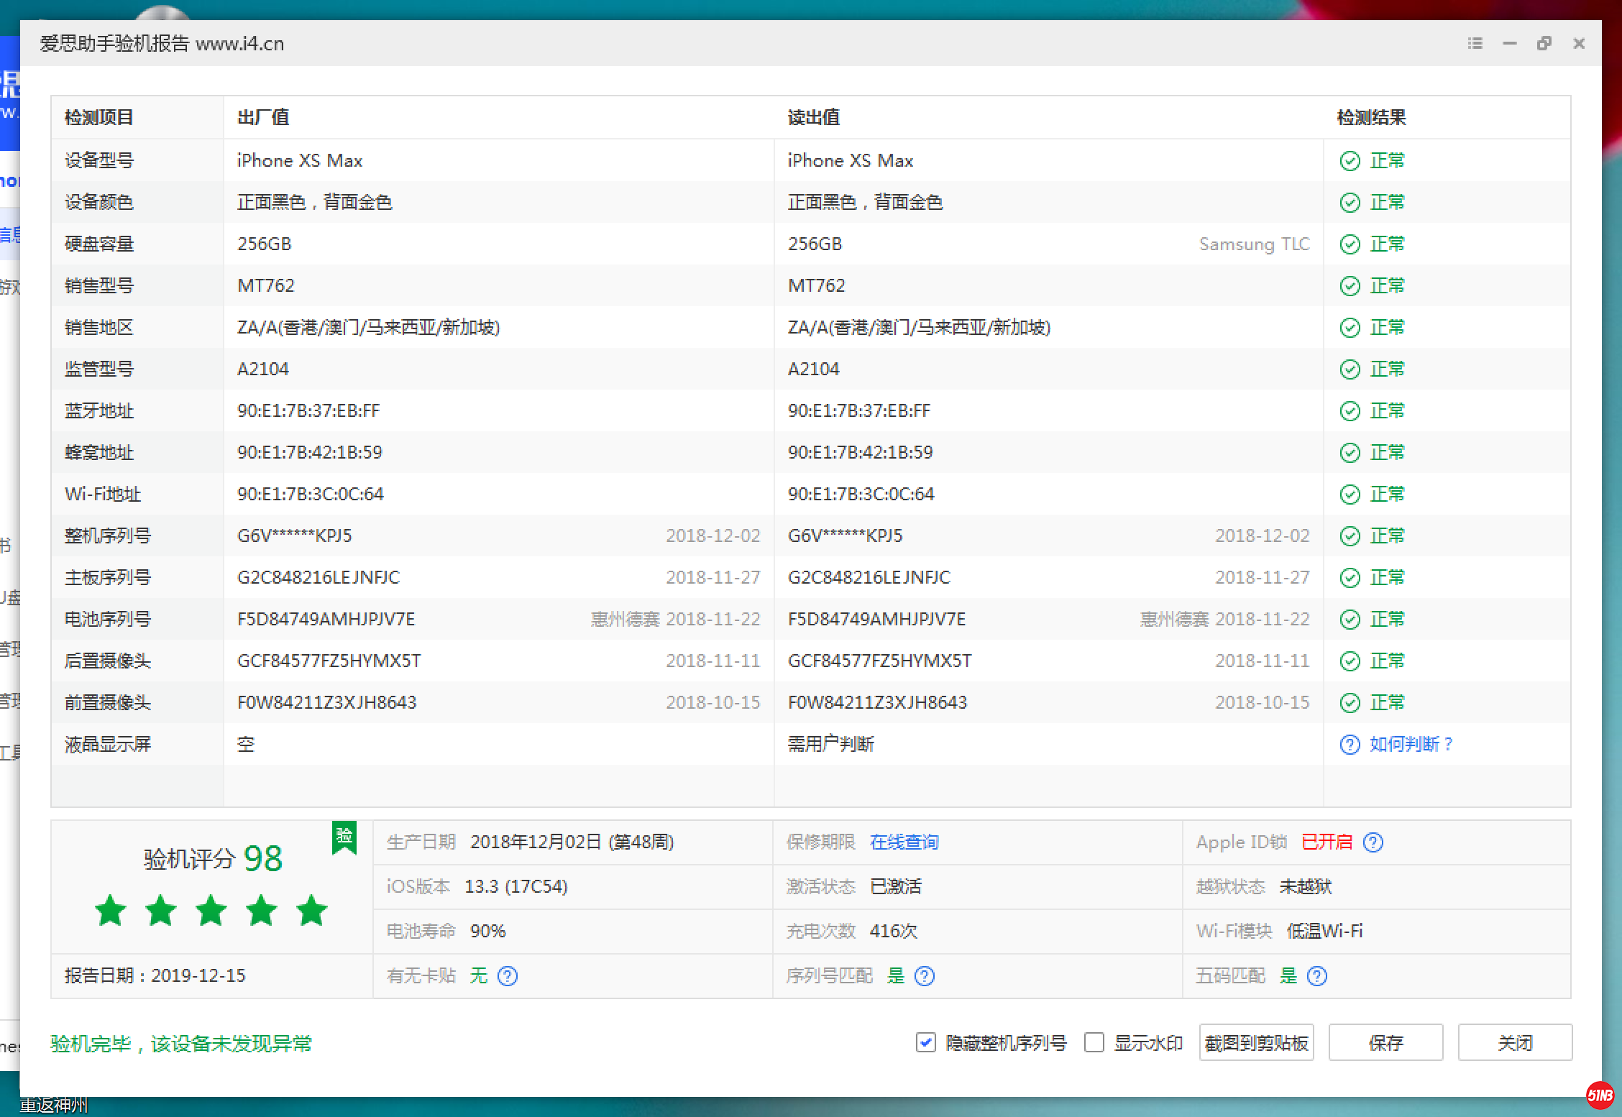
Task: Open the title bar list menu icon
Action: click(1475, 43)
